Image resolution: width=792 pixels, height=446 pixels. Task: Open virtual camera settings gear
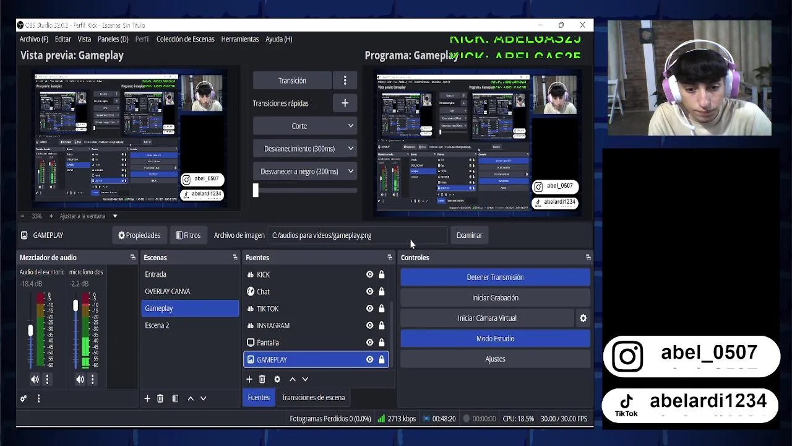point(583,318)
